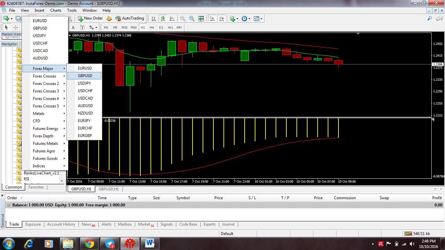445x250 pixels.
Task: Open the line style selector dropdown
Action: [x=96, y=27]
